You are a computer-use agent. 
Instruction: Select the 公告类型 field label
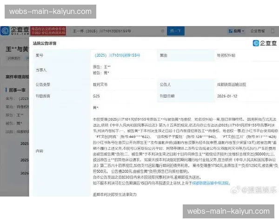pyautogui.click(x=43, y=85)
